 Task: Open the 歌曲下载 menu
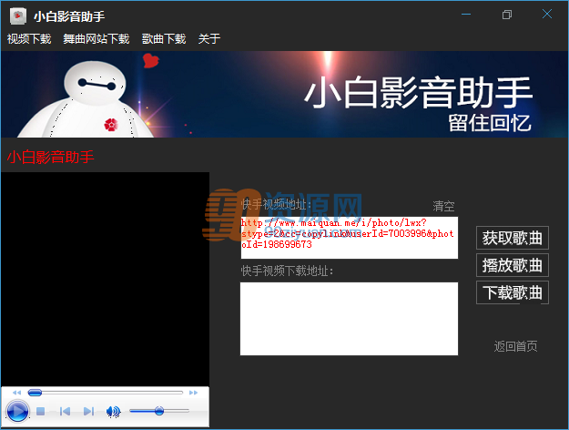(x=164, y=38)
